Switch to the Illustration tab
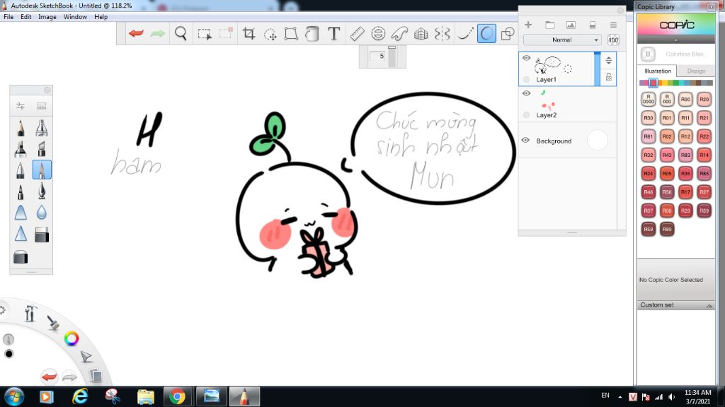The width and height of the screenshot is (725, 407). click(x=658, y=71)
